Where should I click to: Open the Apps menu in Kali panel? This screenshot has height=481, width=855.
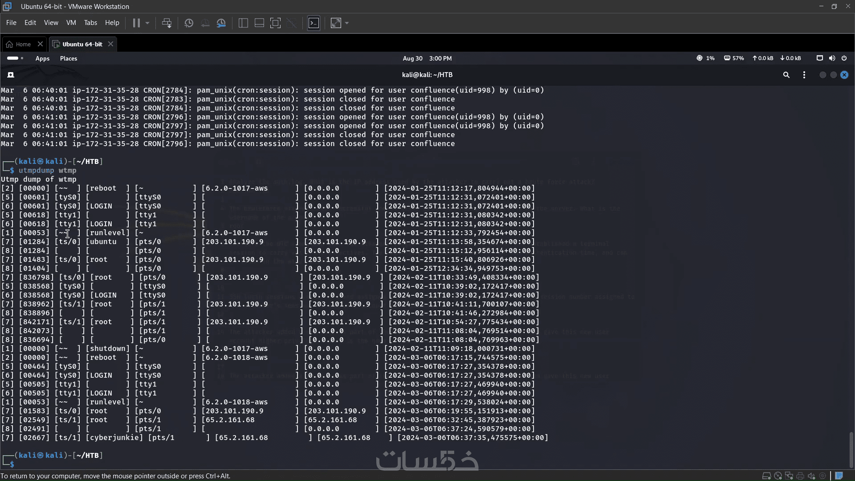[42, 58]
